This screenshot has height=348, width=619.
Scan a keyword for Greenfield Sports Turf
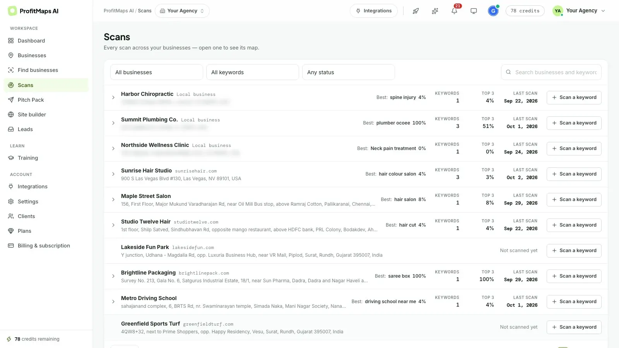point(574,327)
